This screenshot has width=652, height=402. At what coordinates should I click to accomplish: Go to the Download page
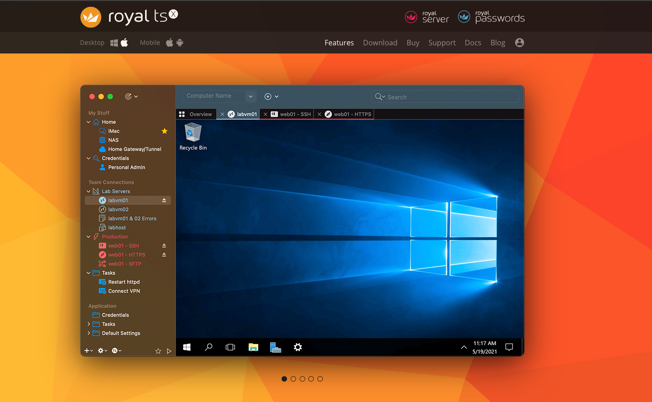(x=380, y=43)
